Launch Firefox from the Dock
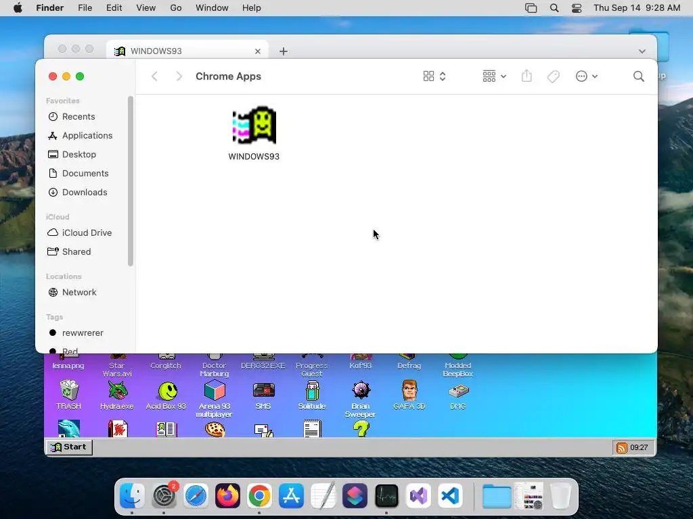 227,495
